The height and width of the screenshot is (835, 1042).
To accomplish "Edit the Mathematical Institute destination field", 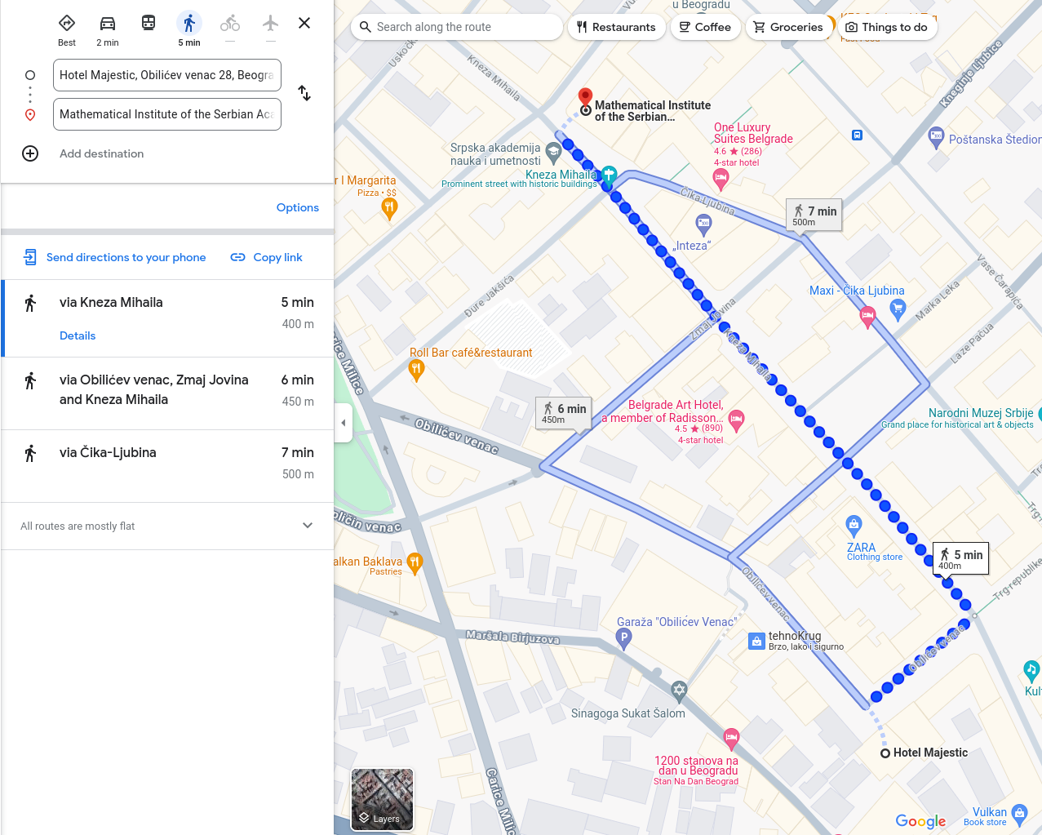I will click(x=167, y=114).
